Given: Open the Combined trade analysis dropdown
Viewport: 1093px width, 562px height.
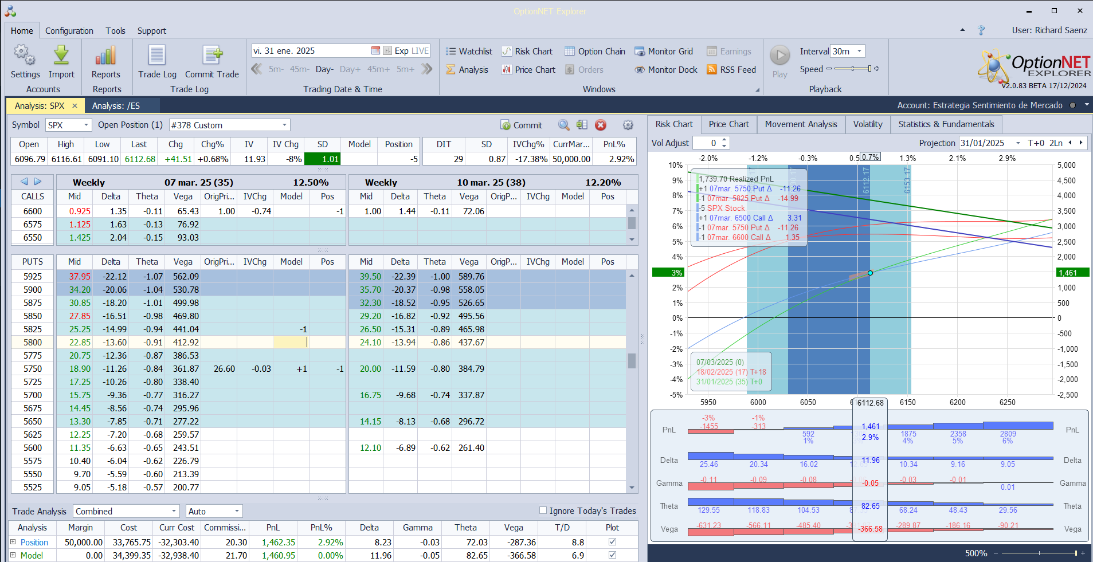Looking at the screenshot, I should (174, 511).
